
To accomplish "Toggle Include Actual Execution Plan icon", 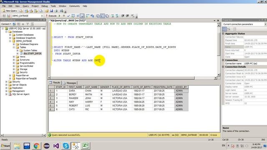I will click(x=88, y=16).
